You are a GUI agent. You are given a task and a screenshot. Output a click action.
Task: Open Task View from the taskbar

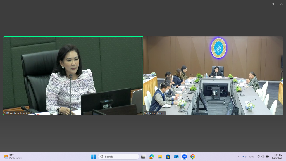[143, 157]
